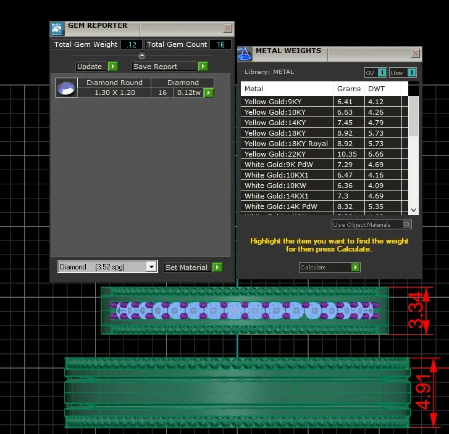Click the Metal column header
Image resolution: width=449 pixels, height=434 pixels.
coord(287,89)
